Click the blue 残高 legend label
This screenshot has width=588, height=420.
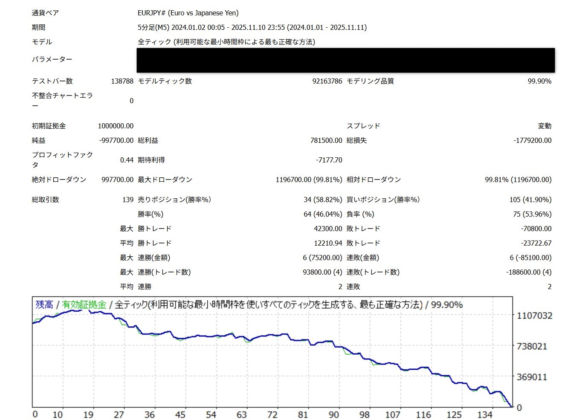pyautogui.click(x=44, y=304)
